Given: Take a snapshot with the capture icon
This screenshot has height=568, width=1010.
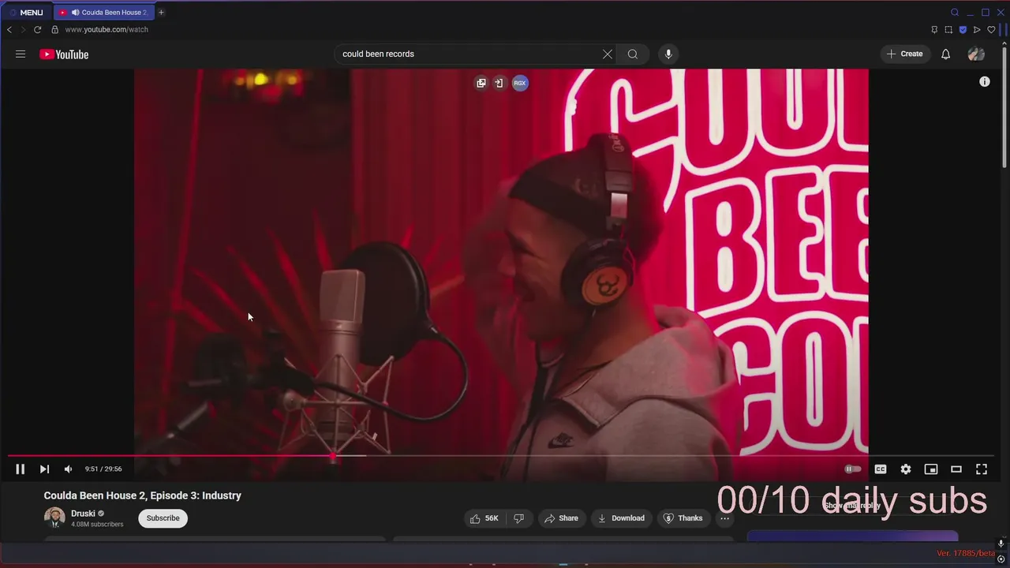Looking at the screenshot, I should (x=948, y=30).
